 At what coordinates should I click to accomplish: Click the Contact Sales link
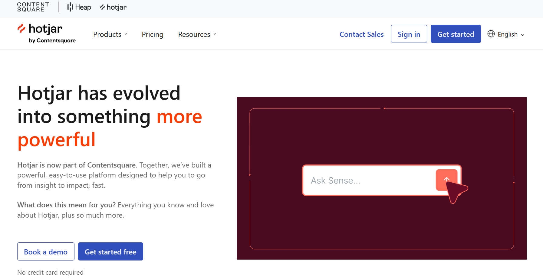click(361, 34)
